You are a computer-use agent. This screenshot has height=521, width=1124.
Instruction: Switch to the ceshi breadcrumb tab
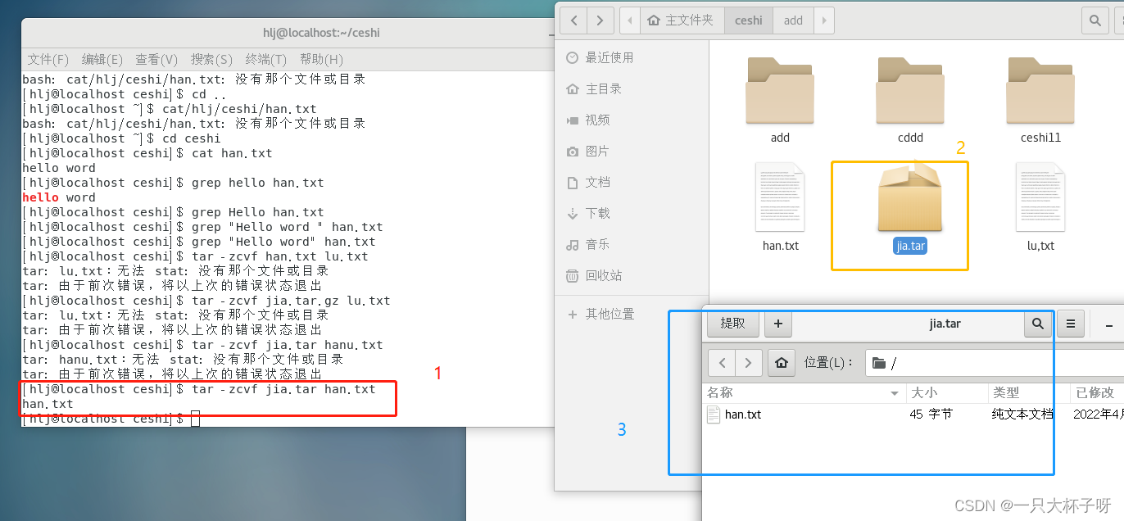pyautogui.click(x=748, y=20)
